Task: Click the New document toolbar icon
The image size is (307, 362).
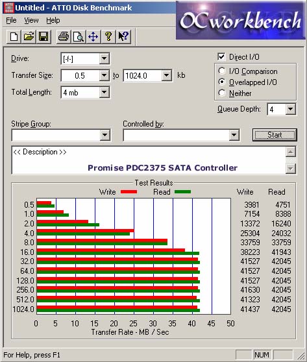Action: (14, 36)
